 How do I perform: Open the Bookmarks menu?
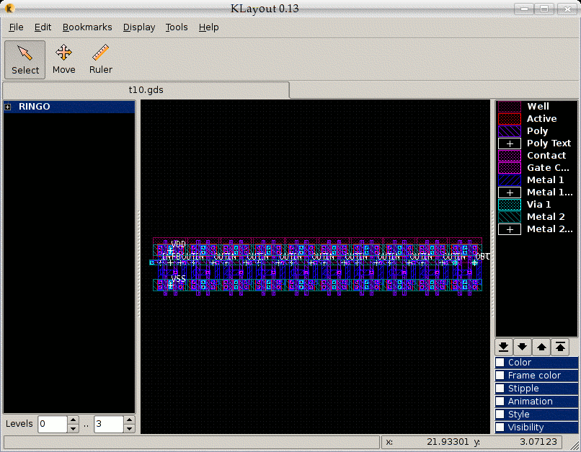(x=87, y=27)
